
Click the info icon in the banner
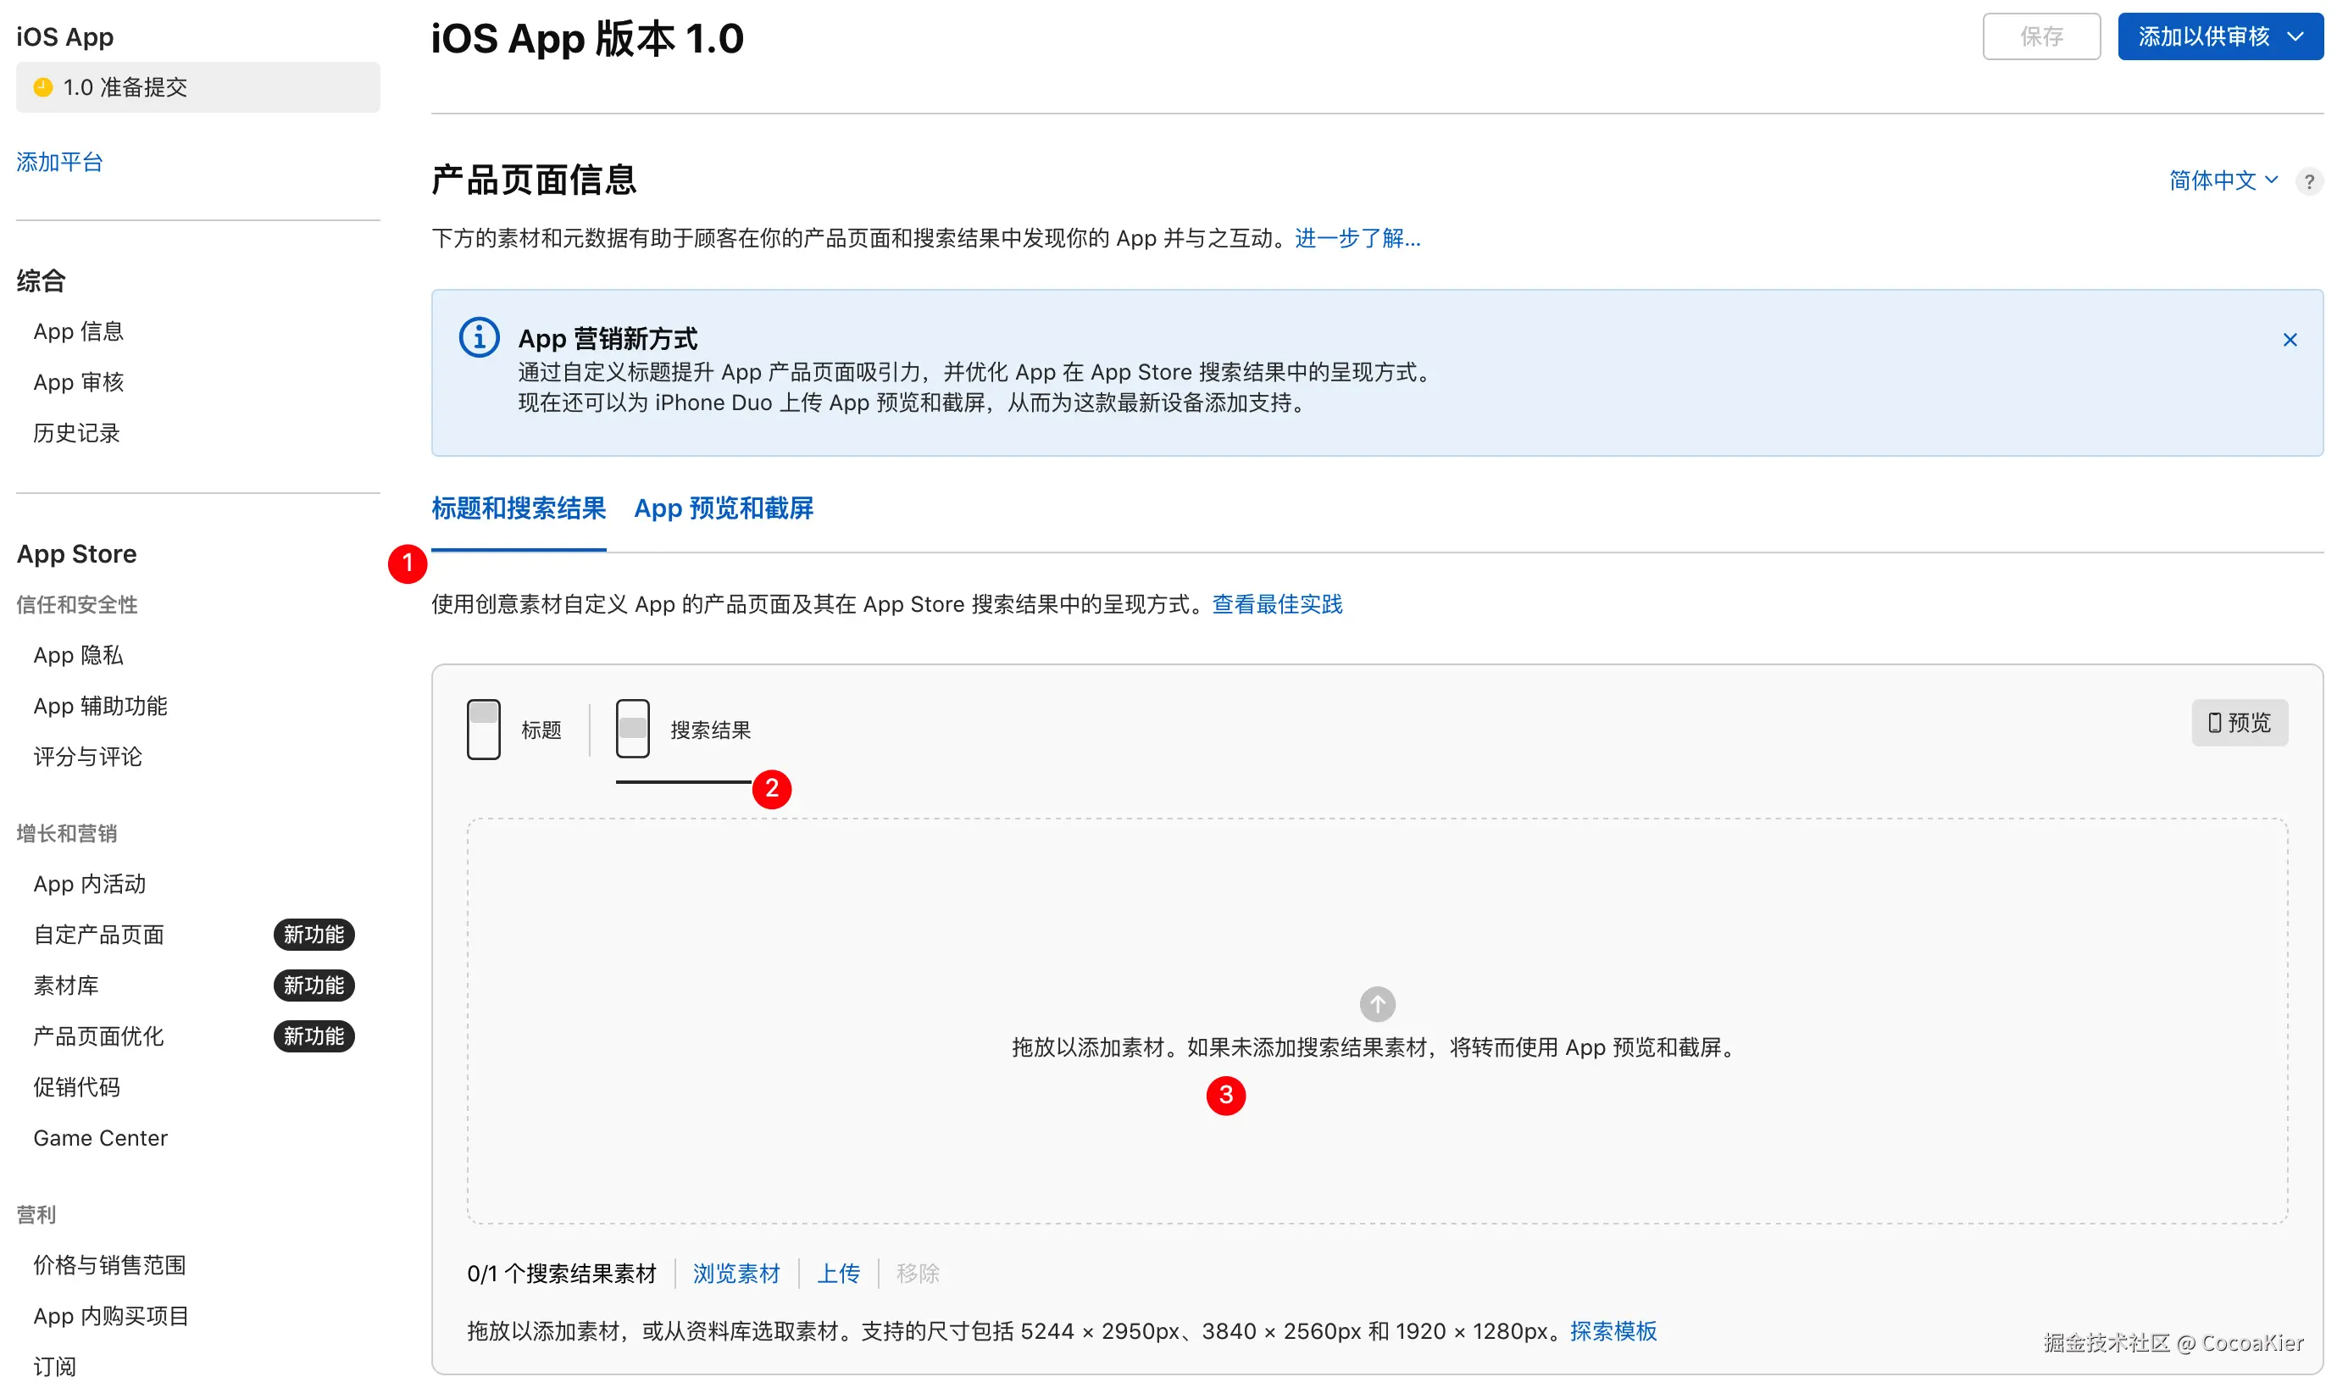pos(479,336)
